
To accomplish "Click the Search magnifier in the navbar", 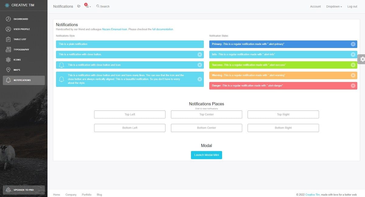I will click(98, 6).
